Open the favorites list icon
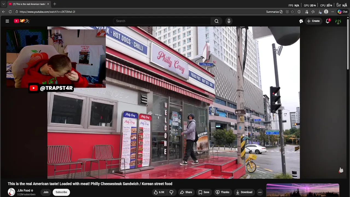This screenshot has width=350, height=197. 313,12
